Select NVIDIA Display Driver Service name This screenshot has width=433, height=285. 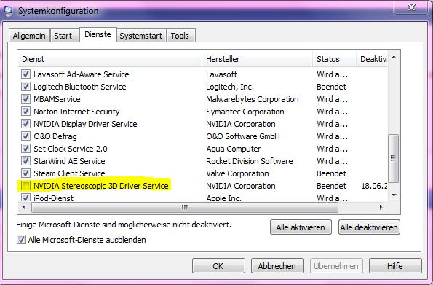[85, 124]
